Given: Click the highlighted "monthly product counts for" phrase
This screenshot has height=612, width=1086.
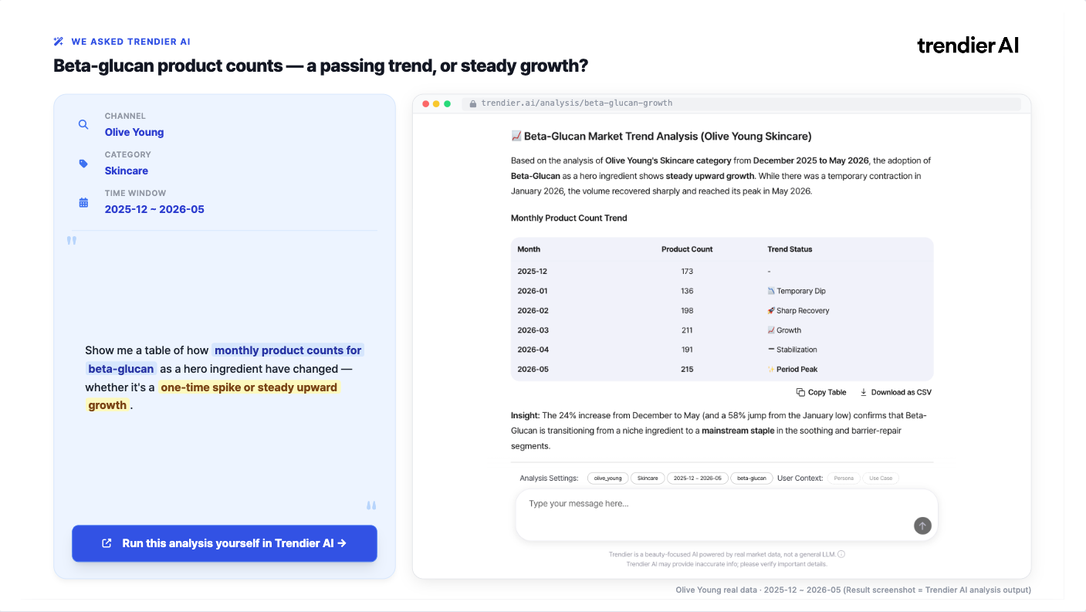Looking at the screenshot, I should (x=288, y=350).
